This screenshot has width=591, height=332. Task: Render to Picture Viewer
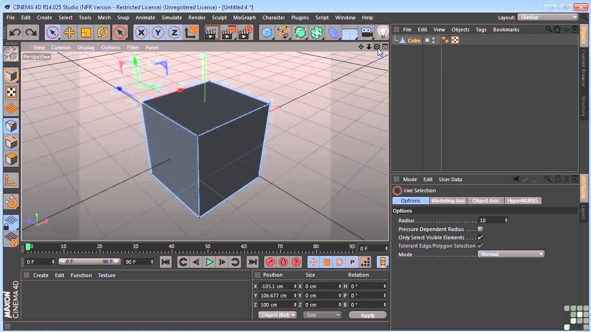(x=229, y=32)
